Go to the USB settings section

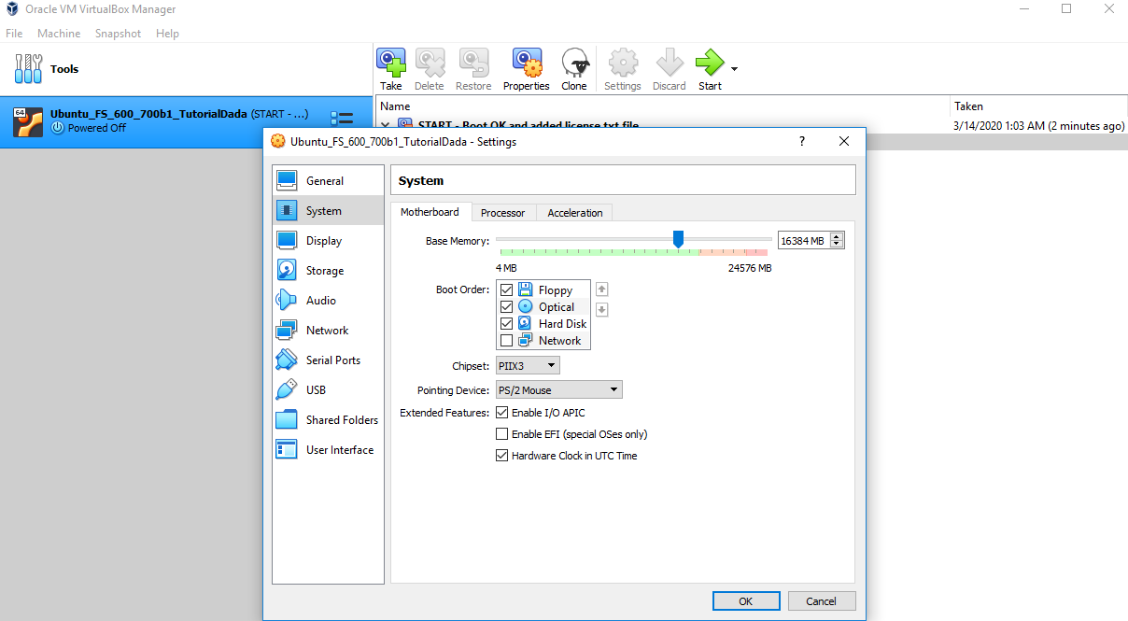coord(316,390)
